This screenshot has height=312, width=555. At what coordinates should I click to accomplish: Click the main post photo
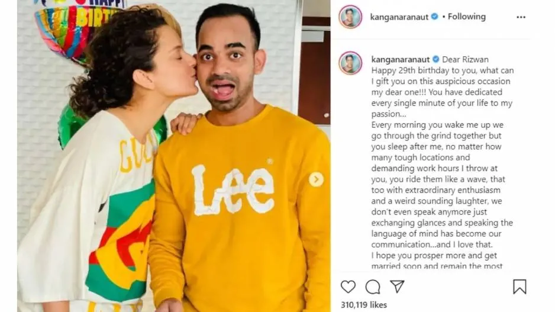[x=174, y=156]
